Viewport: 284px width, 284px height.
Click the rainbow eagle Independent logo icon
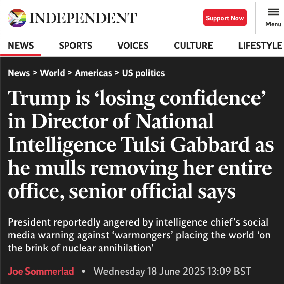tap(17, 18)
